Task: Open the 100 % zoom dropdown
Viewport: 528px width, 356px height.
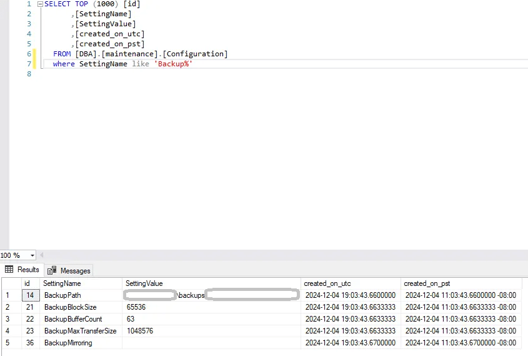Action: click(x=32, y=255)
